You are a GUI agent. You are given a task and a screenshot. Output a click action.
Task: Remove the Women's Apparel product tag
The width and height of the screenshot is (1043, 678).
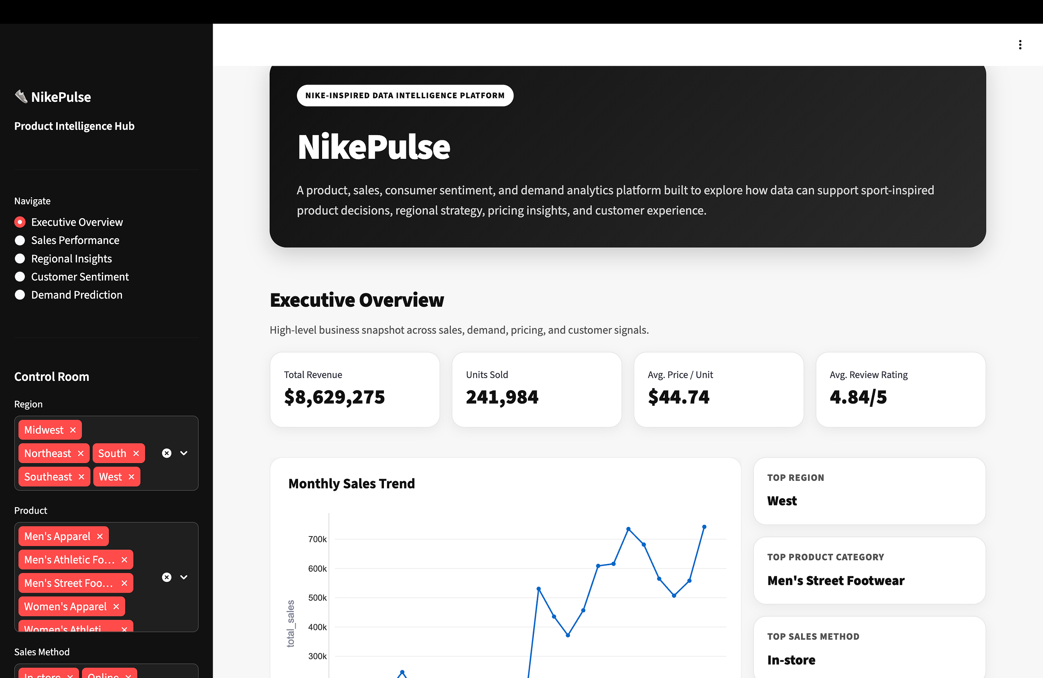click(x=116, y=607)
